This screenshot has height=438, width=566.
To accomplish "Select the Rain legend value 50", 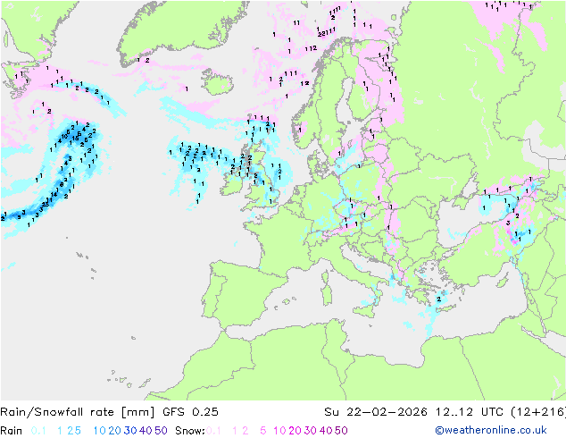I will pyautogui.click(x=161, y=431).
